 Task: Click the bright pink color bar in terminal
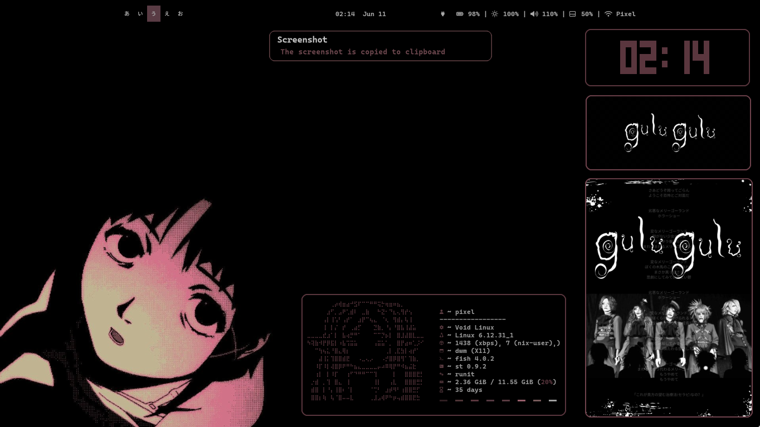522,400
